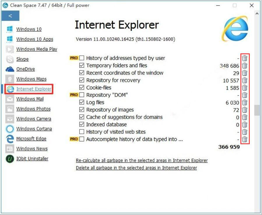Click trash icon for History of visited web sites

(x=245, y=132)
